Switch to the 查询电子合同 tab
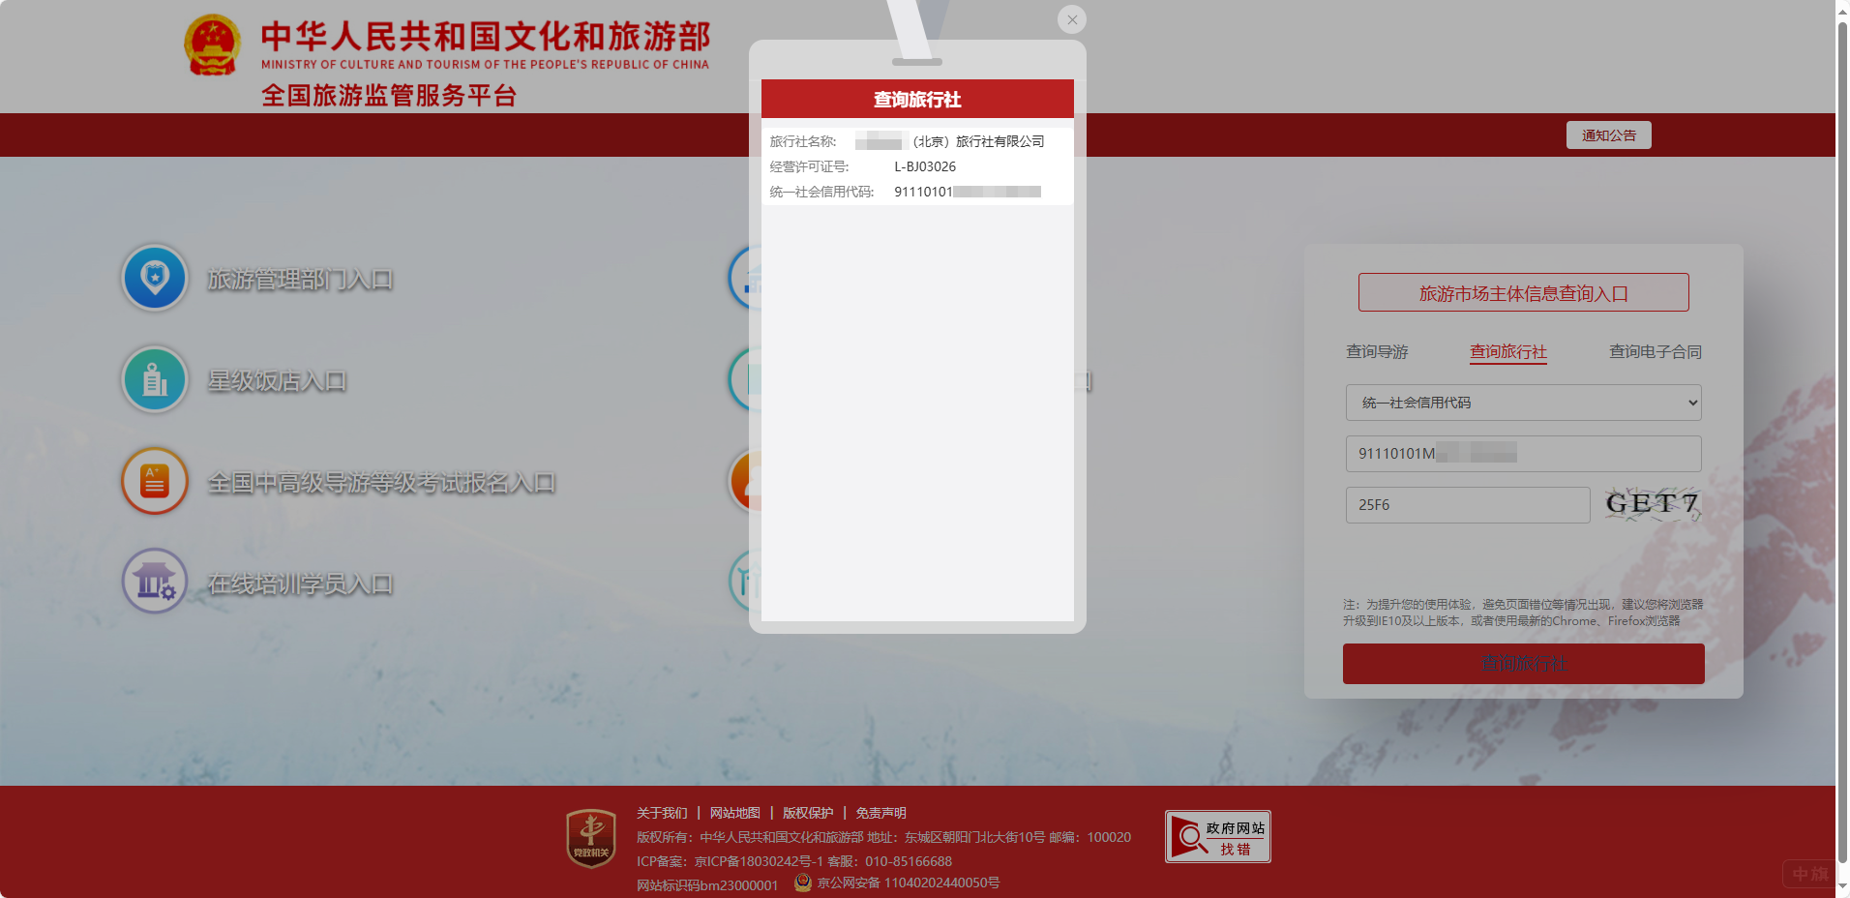The image size is (1850, 898). pyautogui.click(x=1654, y=352)
